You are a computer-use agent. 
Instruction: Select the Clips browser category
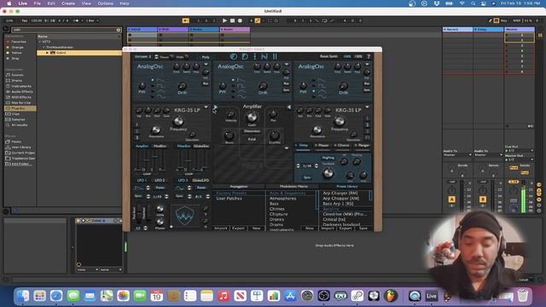coord(15,113)
